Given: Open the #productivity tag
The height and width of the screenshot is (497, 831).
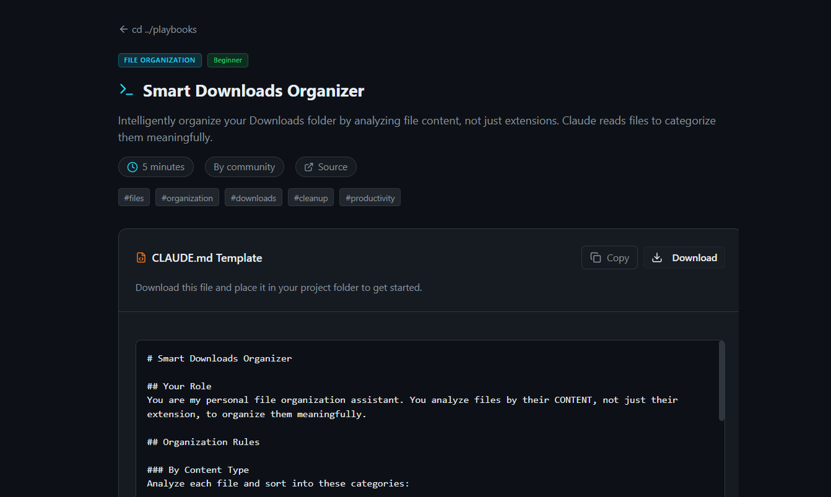Looking at the screenshot, I should (370, 197).
